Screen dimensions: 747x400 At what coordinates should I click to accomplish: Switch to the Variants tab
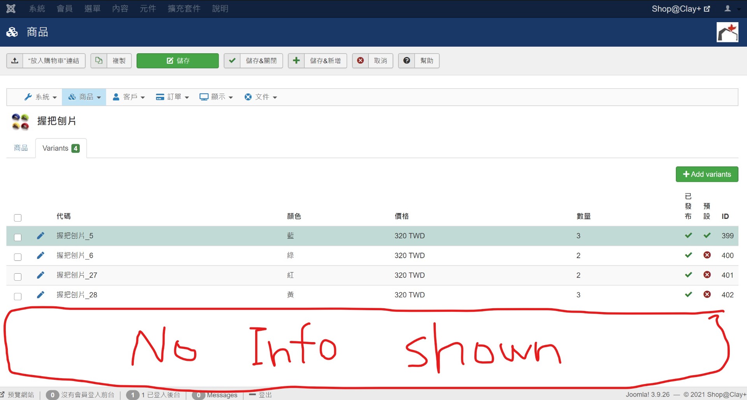tap(61, 148)
